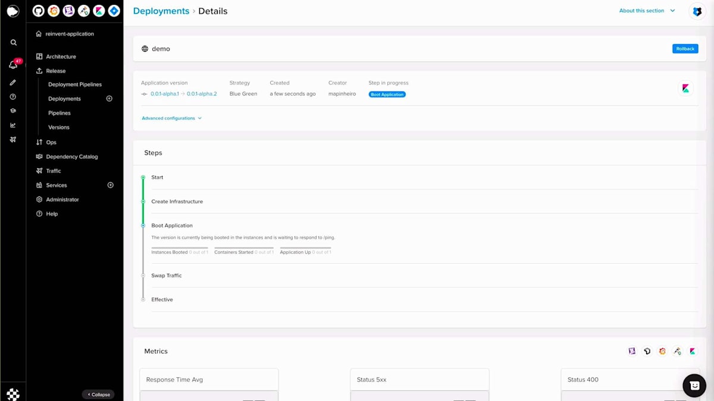Open the blue Jira icon atop the sidebar
Viewport: 714px width, 401px height.
click(114, 11)
